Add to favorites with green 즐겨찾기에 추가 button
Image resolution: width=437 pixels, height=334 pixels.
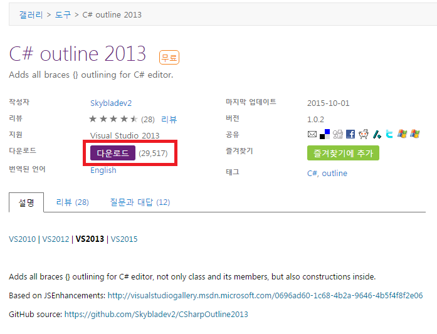click(343, 153)
